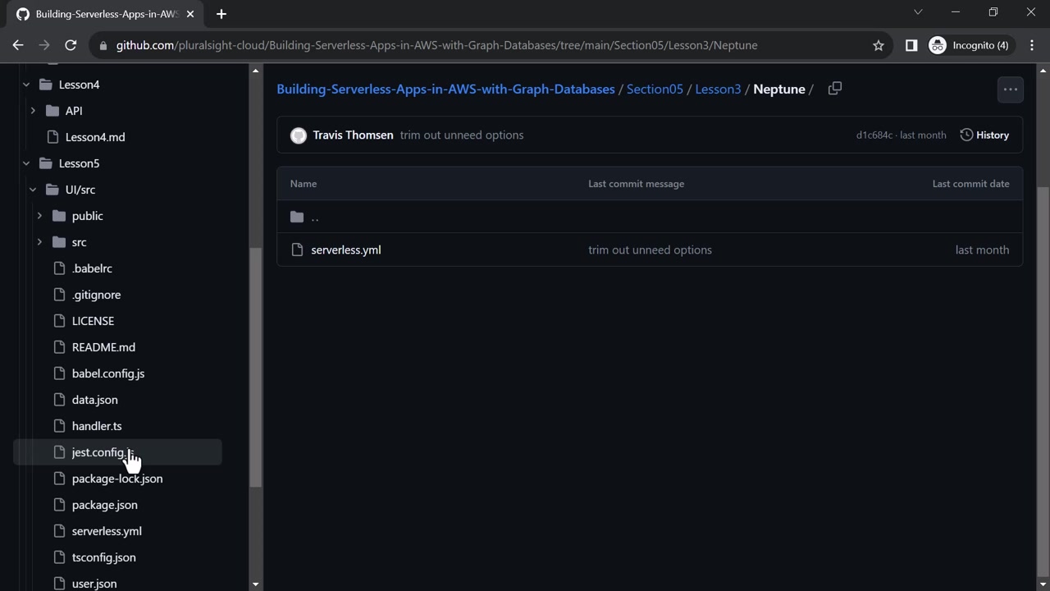Viewport: 1050px width, 591px height.
Task: Go to the repository root breadcrumb
Action: point(445,89)
